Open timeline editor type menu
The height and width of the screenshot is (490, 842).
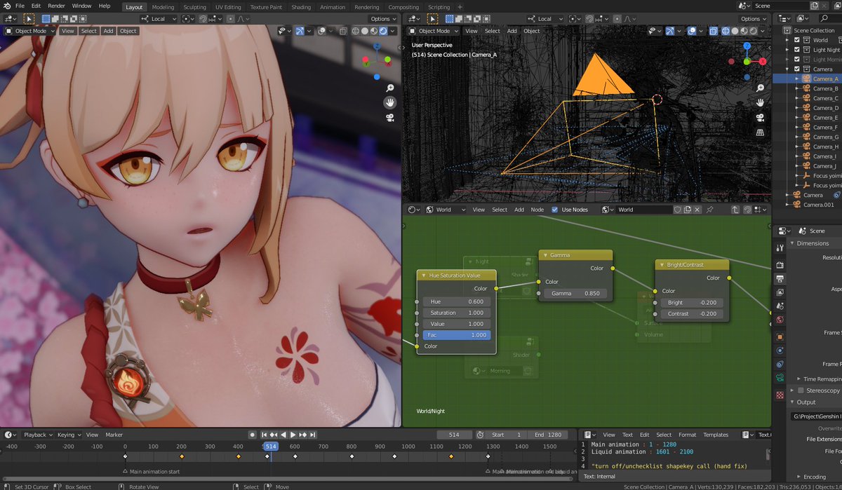point(11,435)
